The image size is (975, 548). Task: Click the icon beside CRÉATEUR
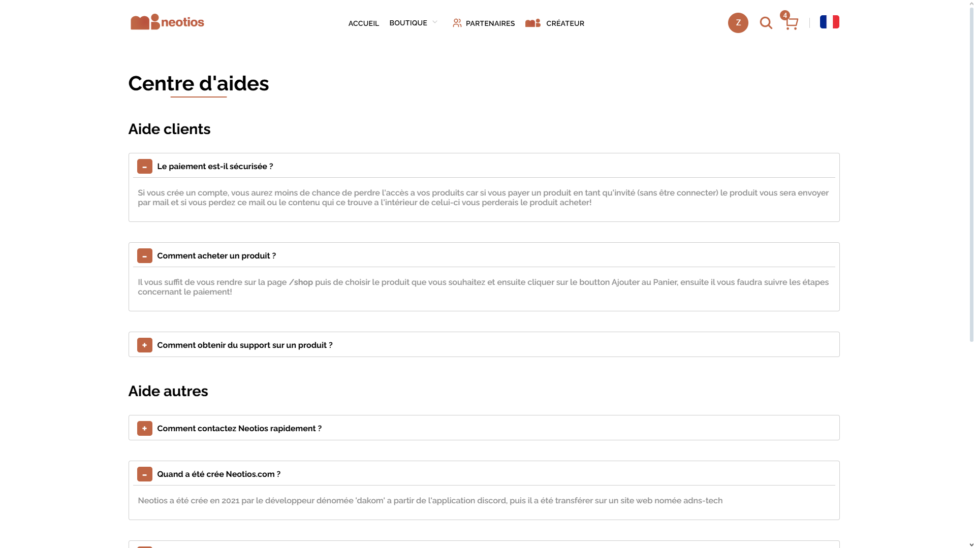(x=532, y=23)
